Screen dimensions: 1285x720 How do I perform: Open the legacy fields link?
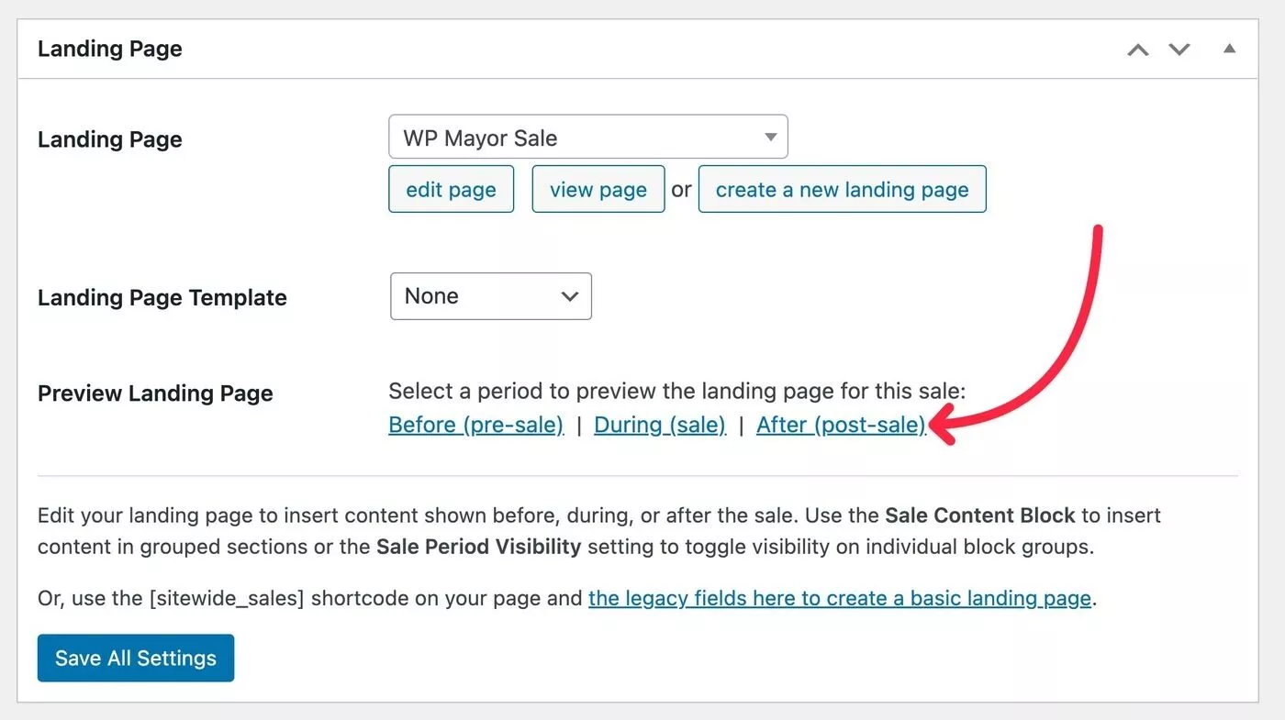coord(840,599)
